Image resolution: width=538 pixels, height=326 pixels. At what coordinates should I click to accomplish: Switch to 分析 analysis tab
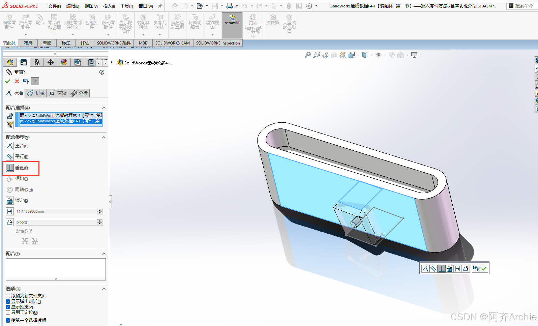pyautogui.click(x=79, y=93)
